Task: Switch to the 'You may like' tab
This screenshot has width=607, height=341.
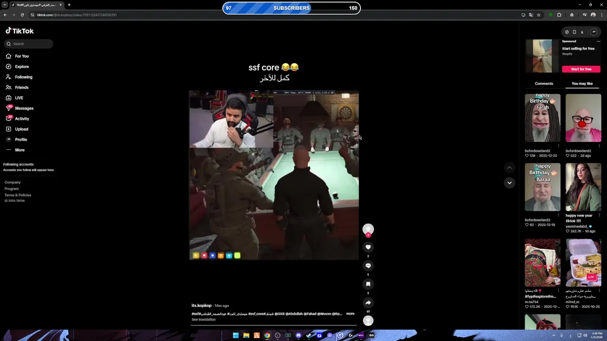Action: pos(582,83)
